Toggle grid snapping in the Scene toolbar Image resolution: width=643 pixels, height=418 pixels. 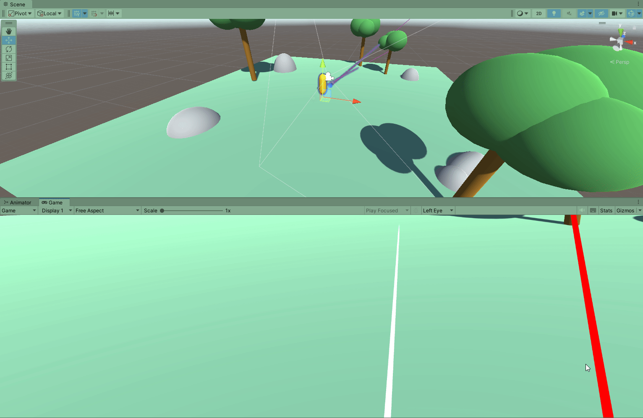tap(94, 13)
